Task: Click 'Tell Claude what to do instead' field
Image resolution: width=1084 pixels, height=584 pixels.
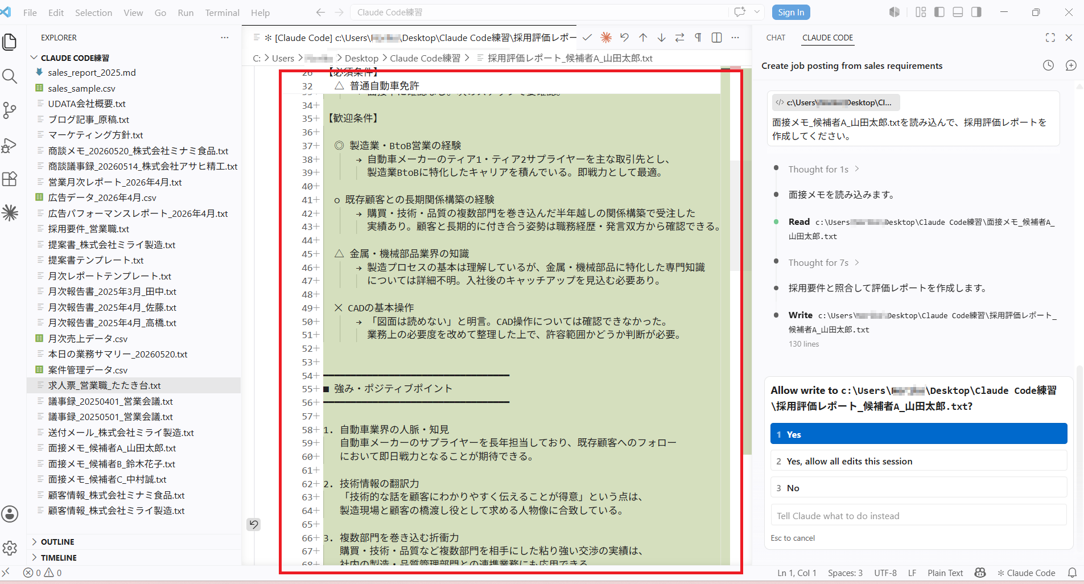Action: point(918,516)
